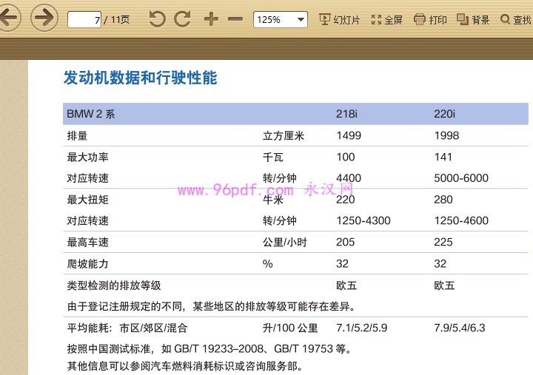Select the 欧五 value under 218i
This screenshot has width=533, height=375.
[346, 286]
